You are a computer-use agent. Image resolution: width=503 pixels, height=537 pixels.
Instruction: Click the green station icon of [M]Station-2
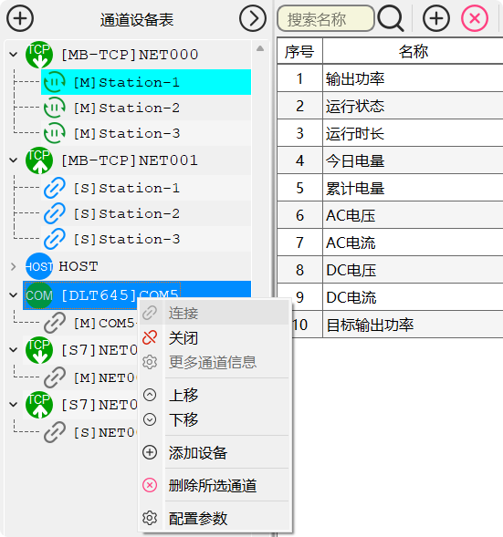tap(55, 108)
